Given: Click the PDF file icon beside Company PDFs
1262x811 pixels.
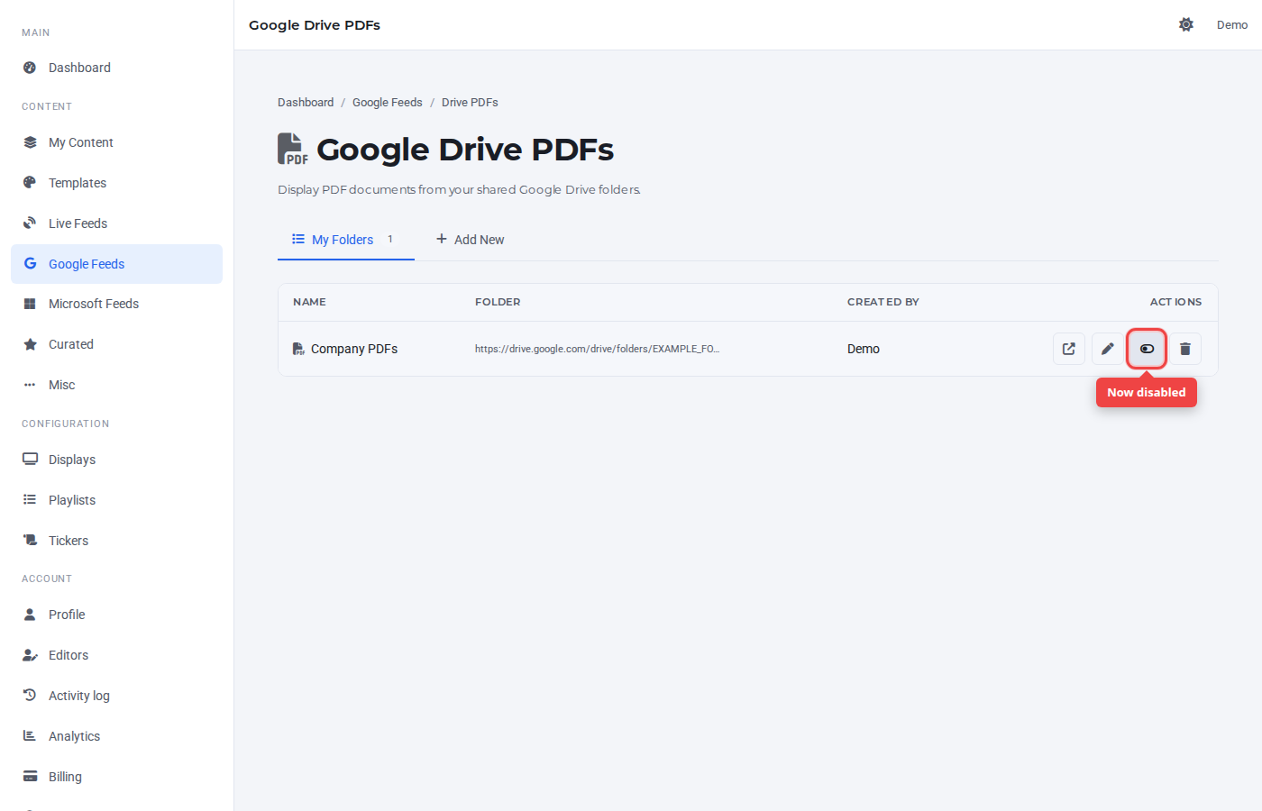Looking at the screenshot, I should tap(298, 349).
